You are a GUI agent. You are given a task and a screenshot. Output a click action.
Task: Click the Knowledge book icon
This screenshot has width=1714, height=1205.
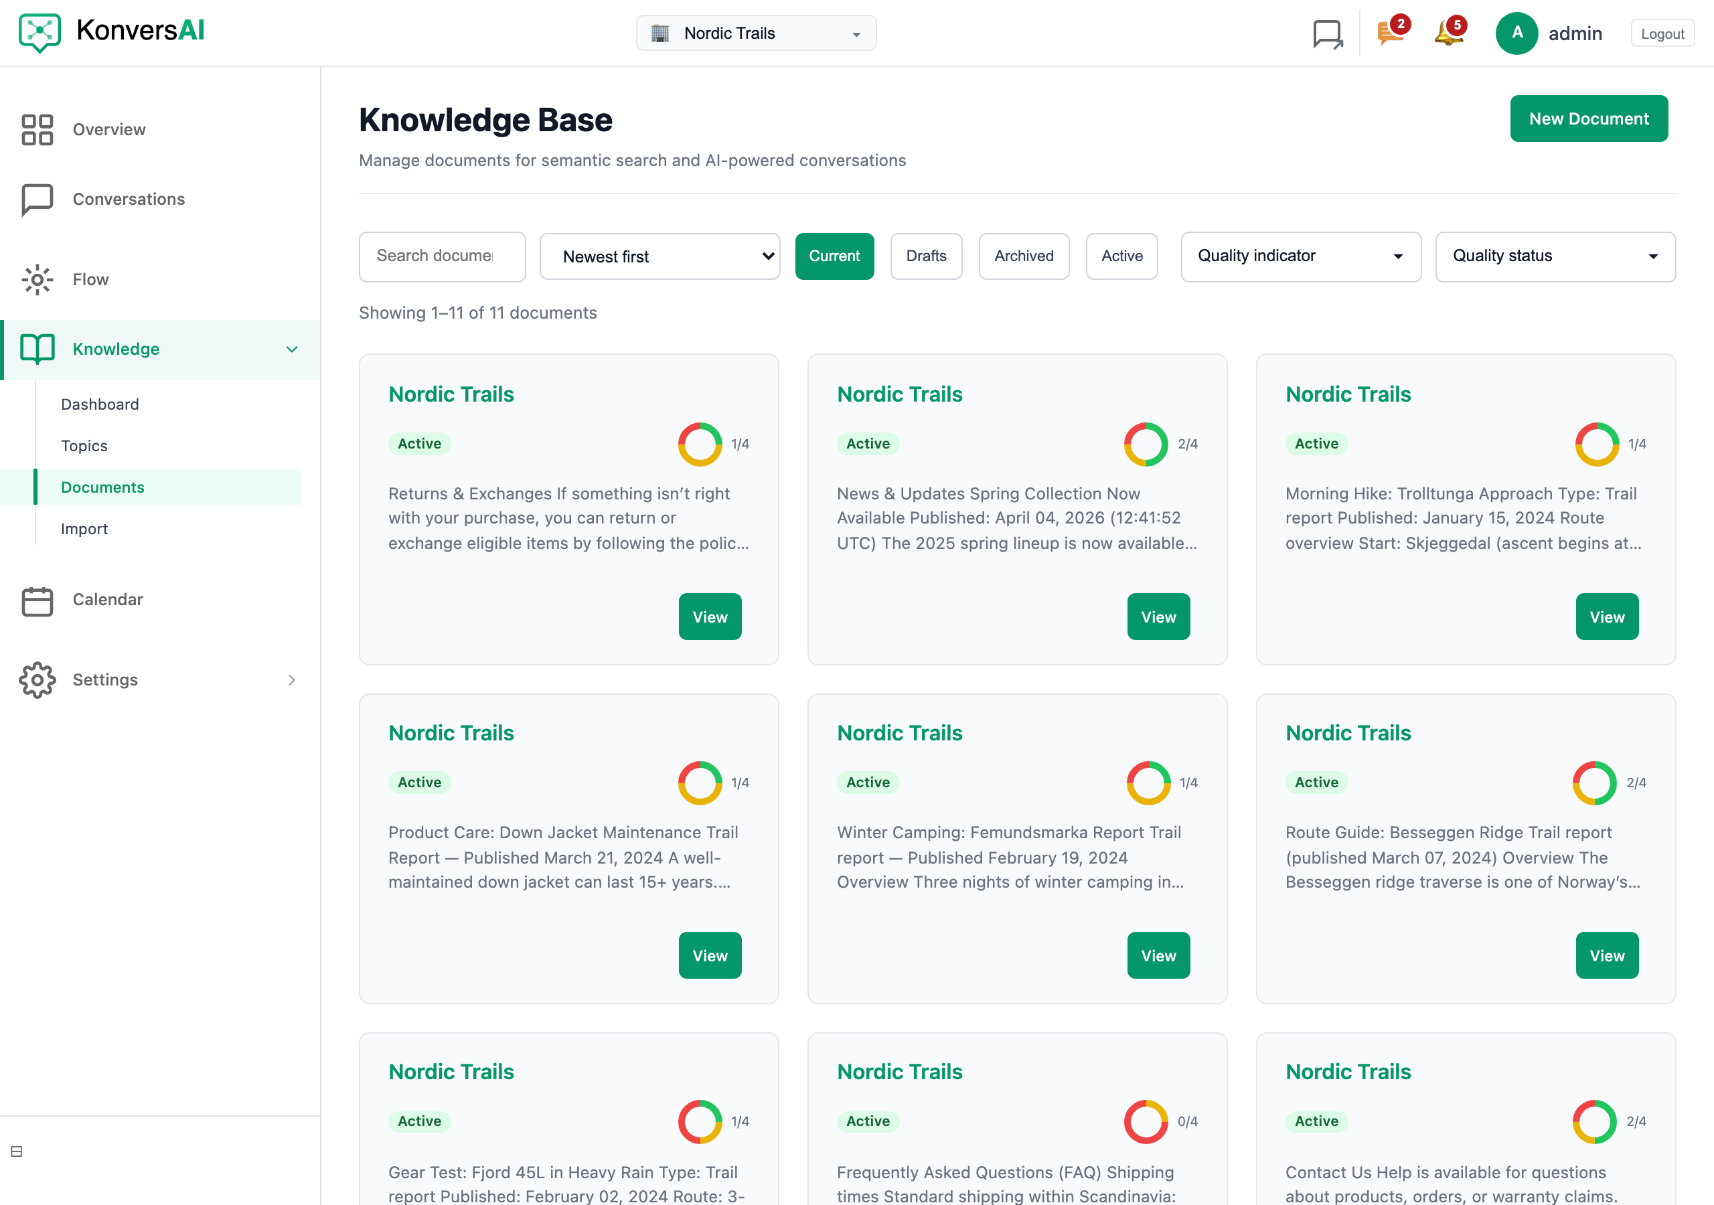[x=37, y=349]
